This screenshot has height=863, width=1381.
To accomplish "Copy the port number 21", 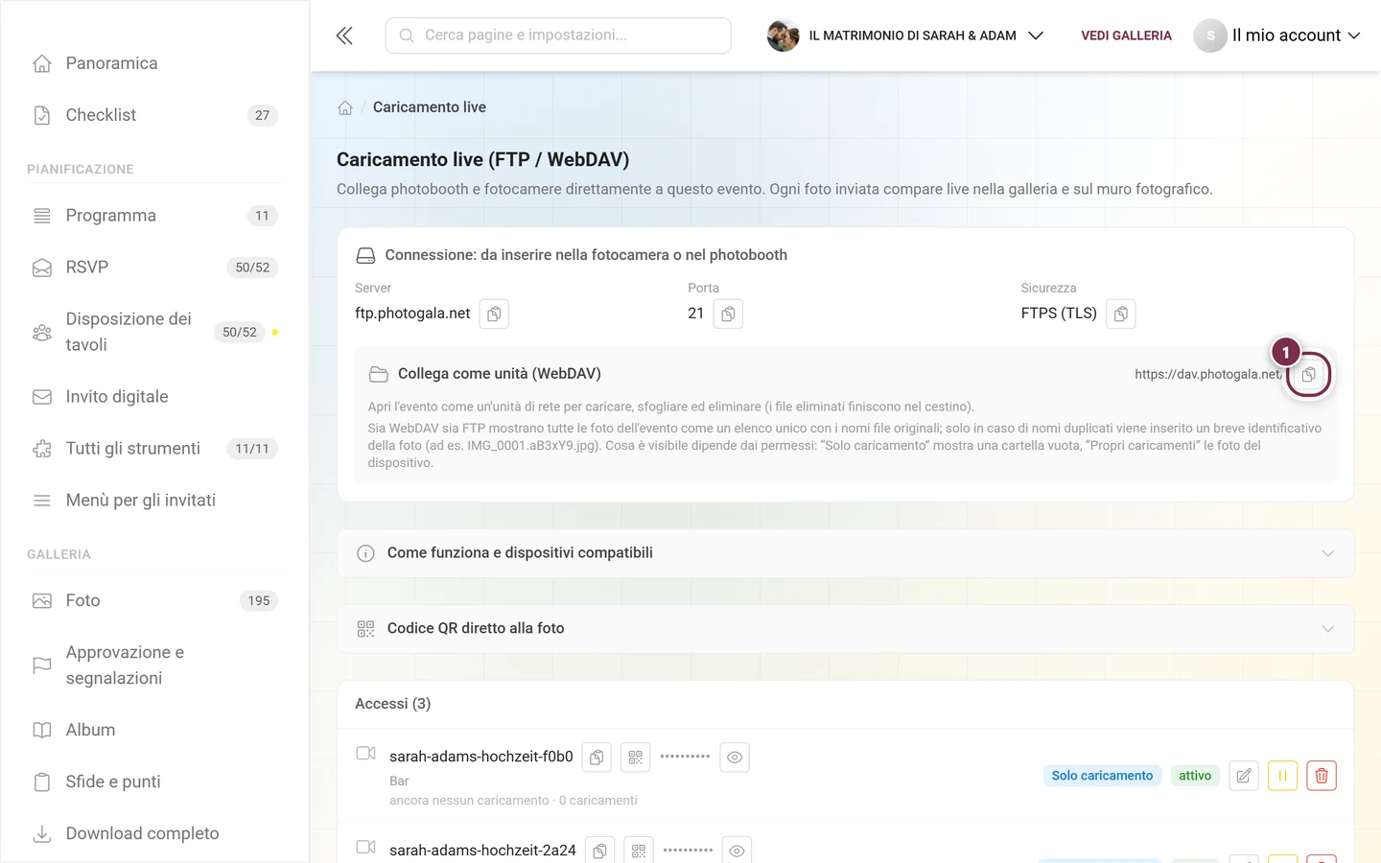I will (x=728, y=314).
